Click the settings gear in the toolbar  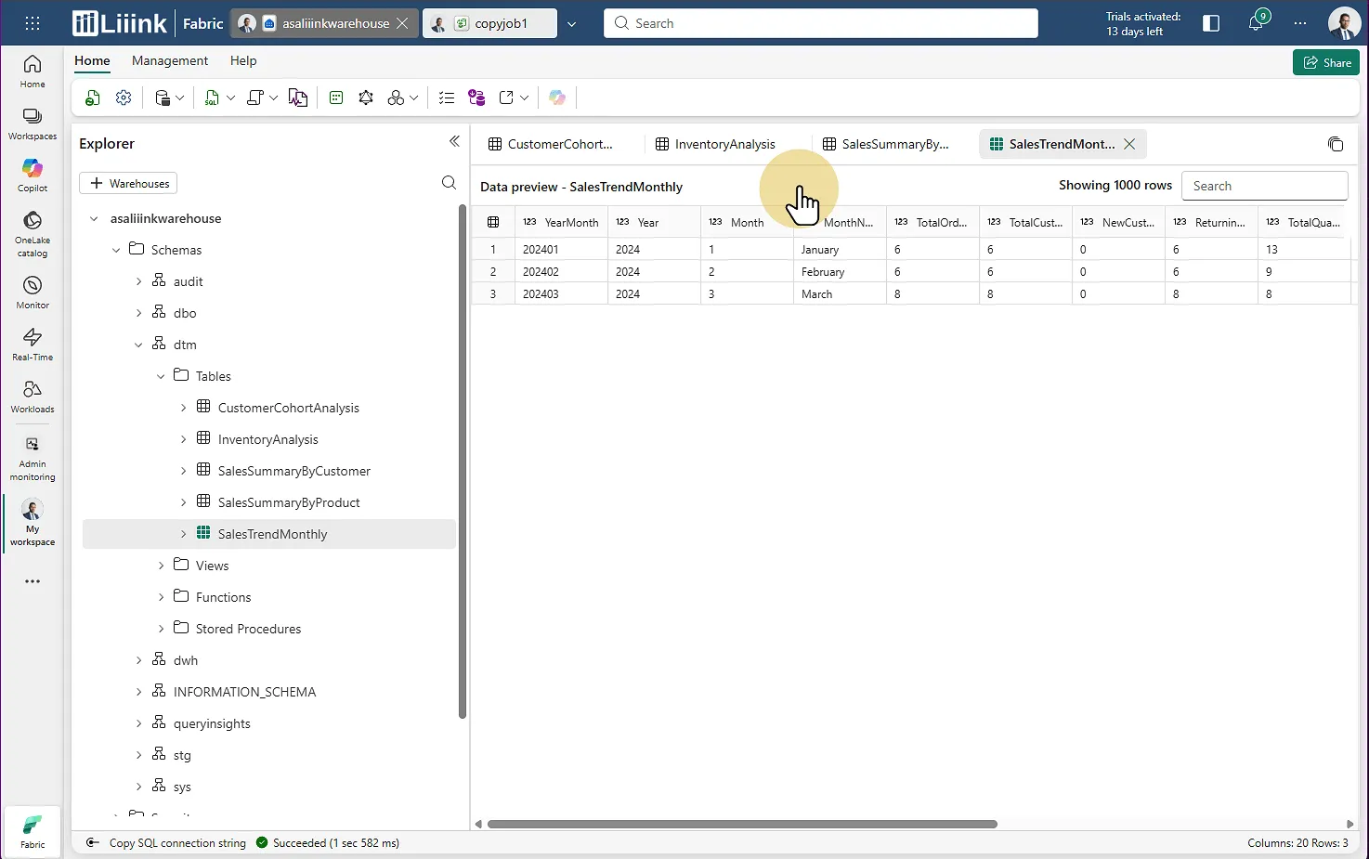click(x=124, y=98)
